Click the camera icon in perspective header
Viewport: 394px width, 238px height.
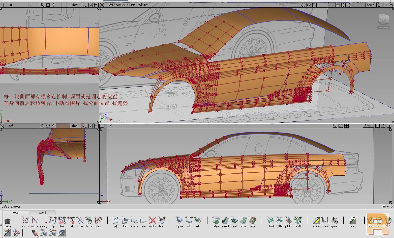[303, 5]
